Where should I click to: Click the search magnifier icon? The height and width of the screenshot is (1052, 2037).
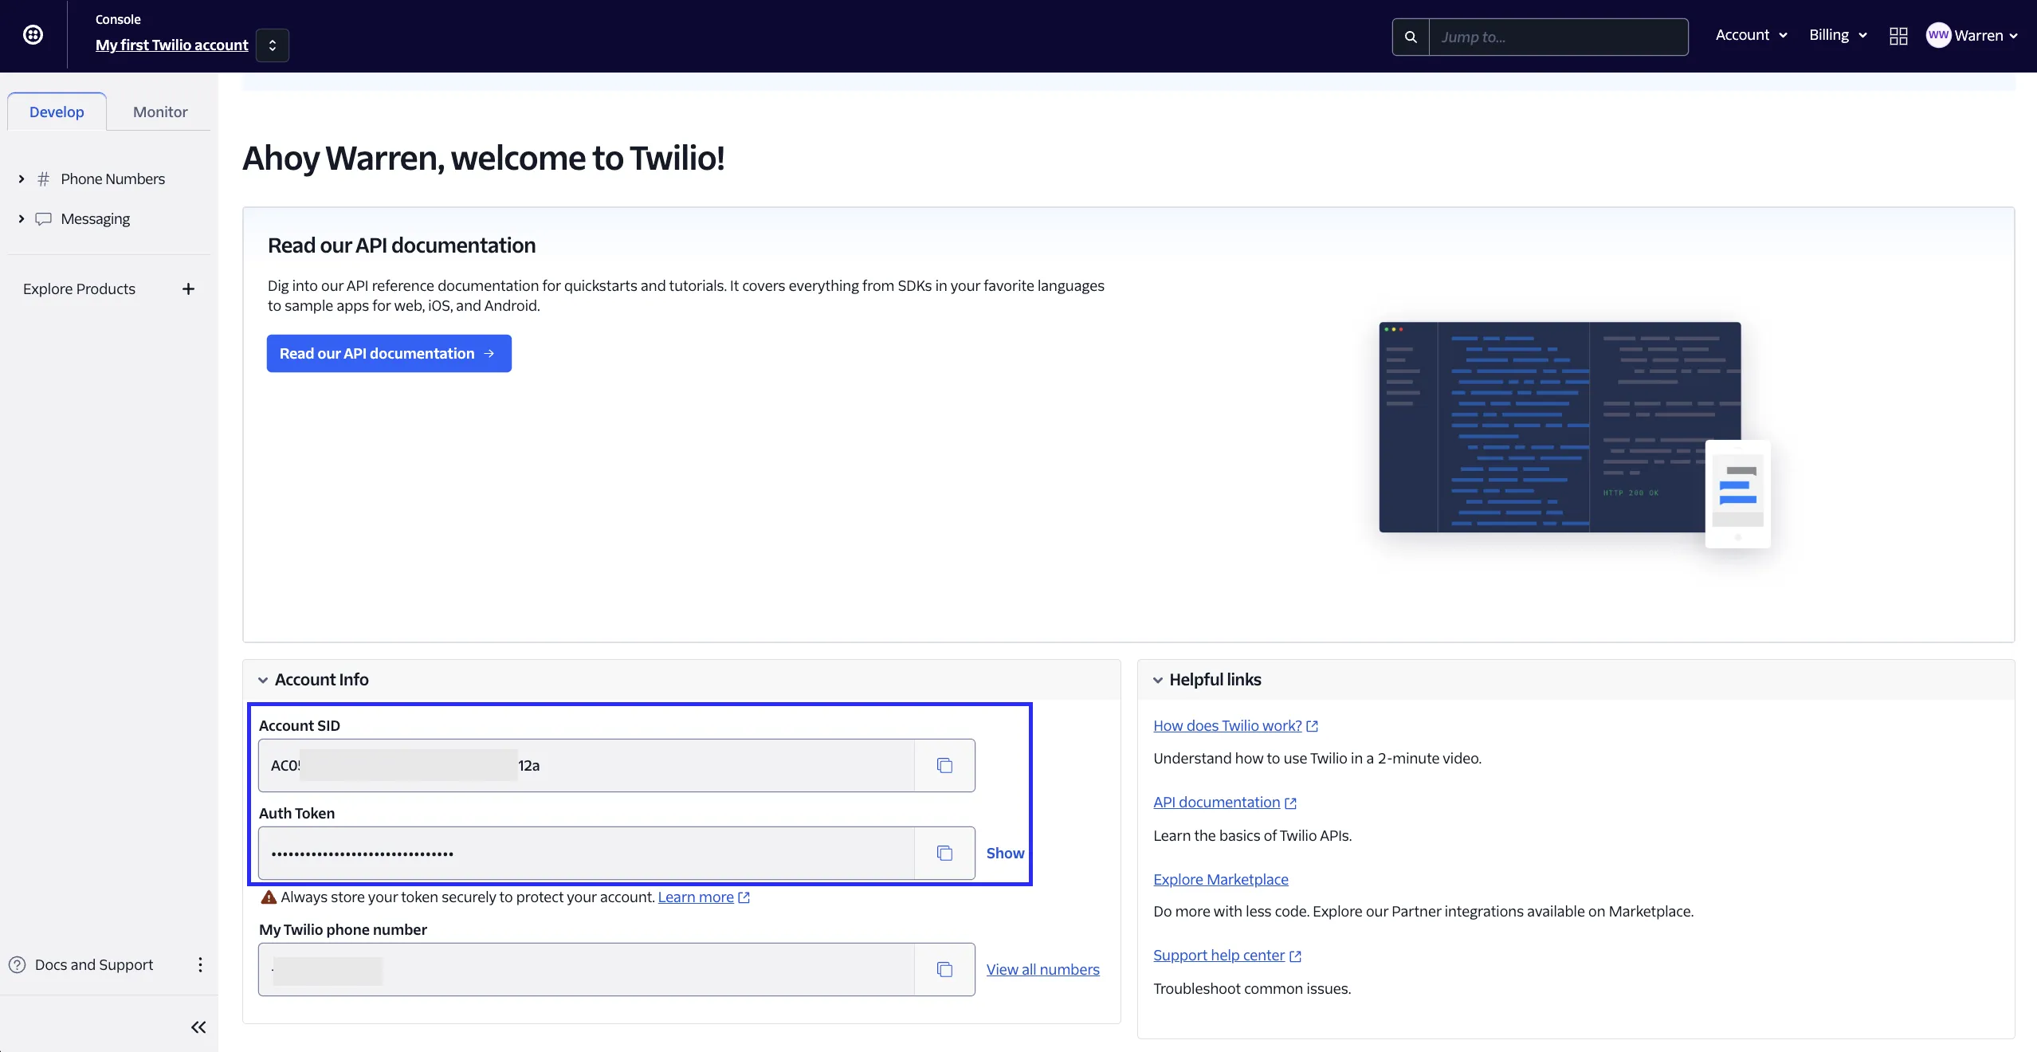(x=1411, y=37)
